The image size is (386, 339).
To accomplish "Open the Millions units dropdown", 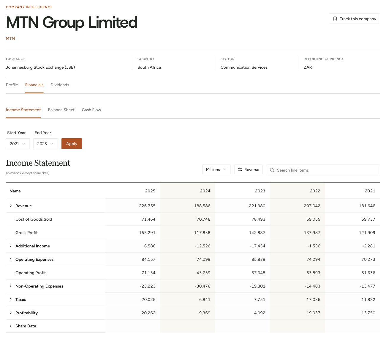I will [216, 169].
